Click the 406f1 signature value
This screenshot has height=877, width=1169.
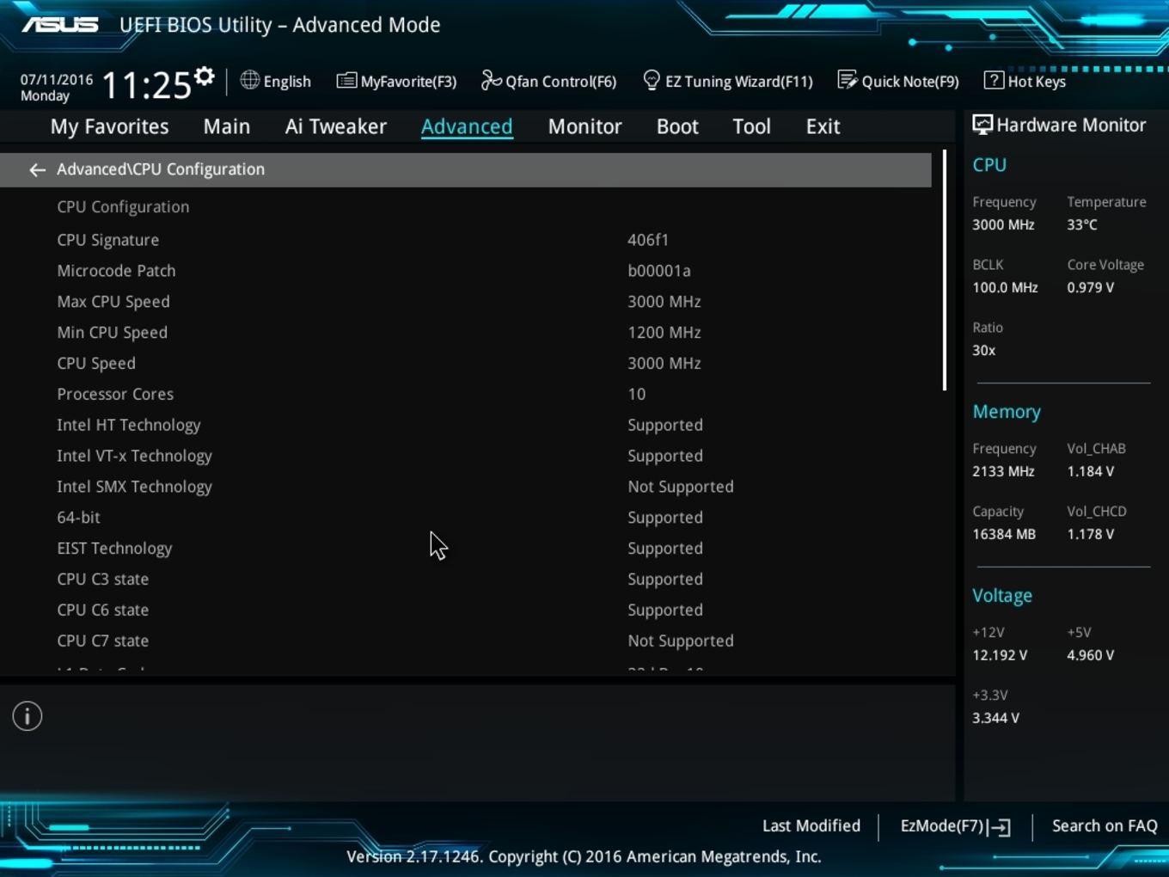coord(648,240)
